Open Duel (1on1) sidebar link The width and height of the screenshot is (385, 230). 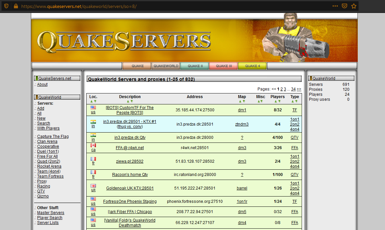coord(48,151)
